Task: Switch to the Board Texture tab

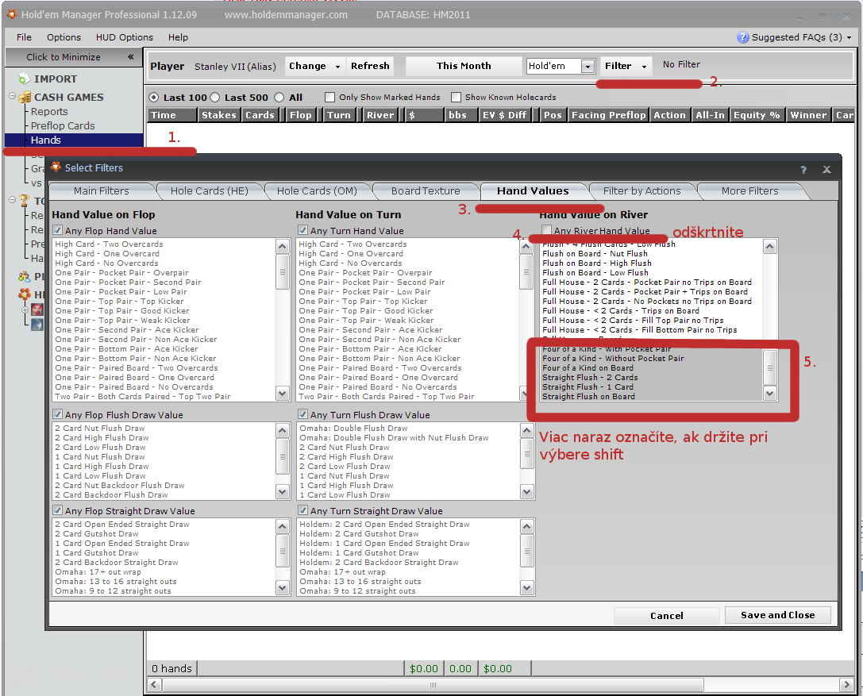Action: [x=425, y=191]
